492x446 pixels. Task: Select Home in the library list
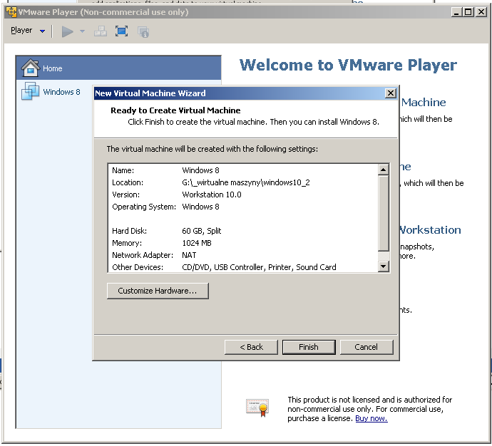[118, 68]
